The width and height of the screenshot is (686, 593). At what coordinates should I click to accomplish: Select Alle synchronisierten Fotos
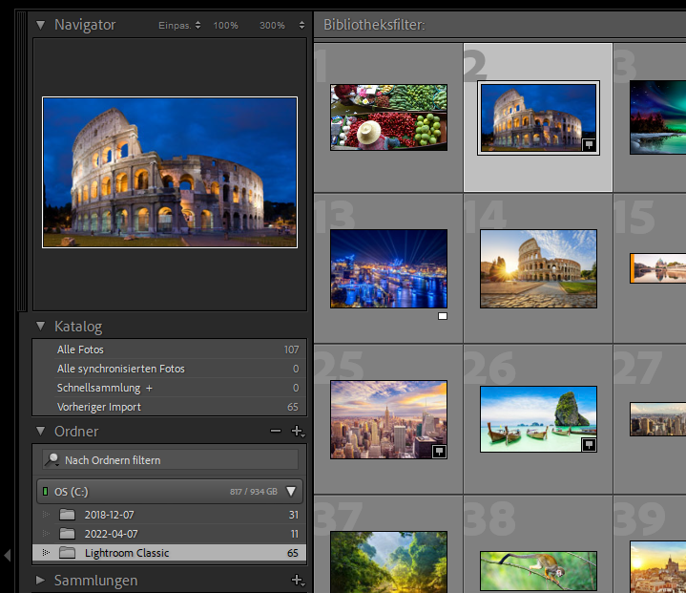click(x=170, y=369)
